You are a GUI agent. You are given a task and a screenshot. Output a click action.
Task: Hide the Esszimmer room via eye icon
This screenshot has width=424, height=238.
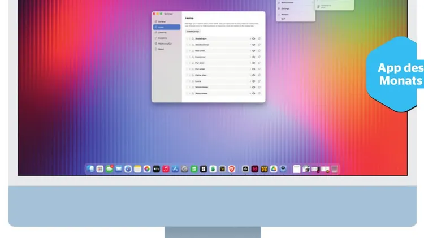[253, 57]
